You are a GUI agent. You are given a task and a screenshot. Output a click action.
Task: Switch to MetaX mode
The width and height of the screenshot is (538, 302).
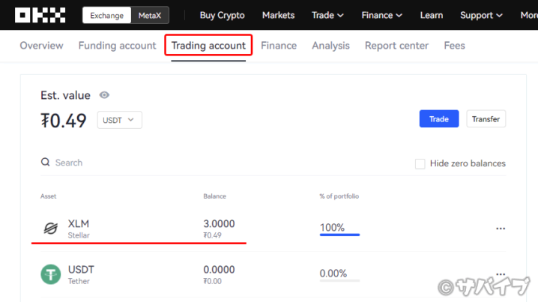pos(150,16)
